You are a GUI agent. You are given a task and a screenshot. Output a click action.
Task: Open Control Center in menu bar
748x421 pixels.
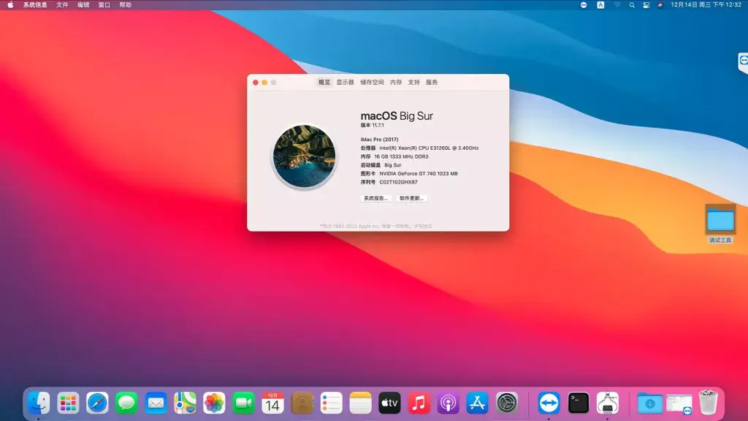pos(646,5)
